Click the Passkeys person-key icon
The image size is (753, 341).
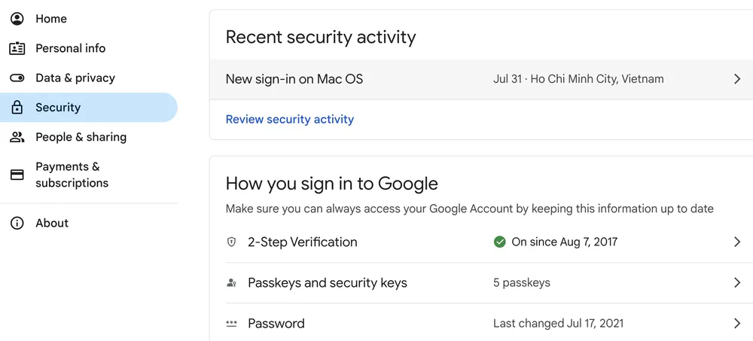pyautogui.click(x=231, y=283)
